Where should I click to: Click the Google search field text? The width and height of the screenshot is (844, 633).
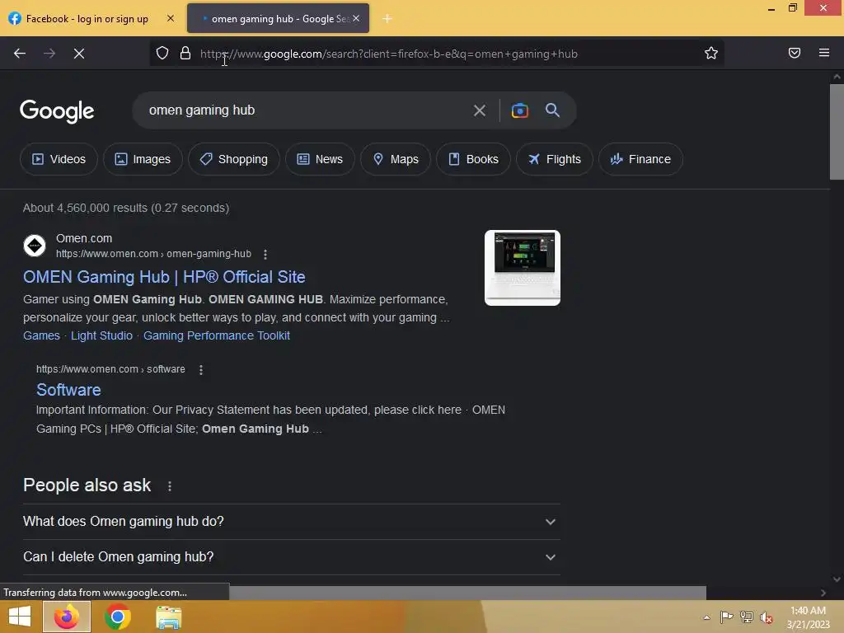(x=202, y=110)
